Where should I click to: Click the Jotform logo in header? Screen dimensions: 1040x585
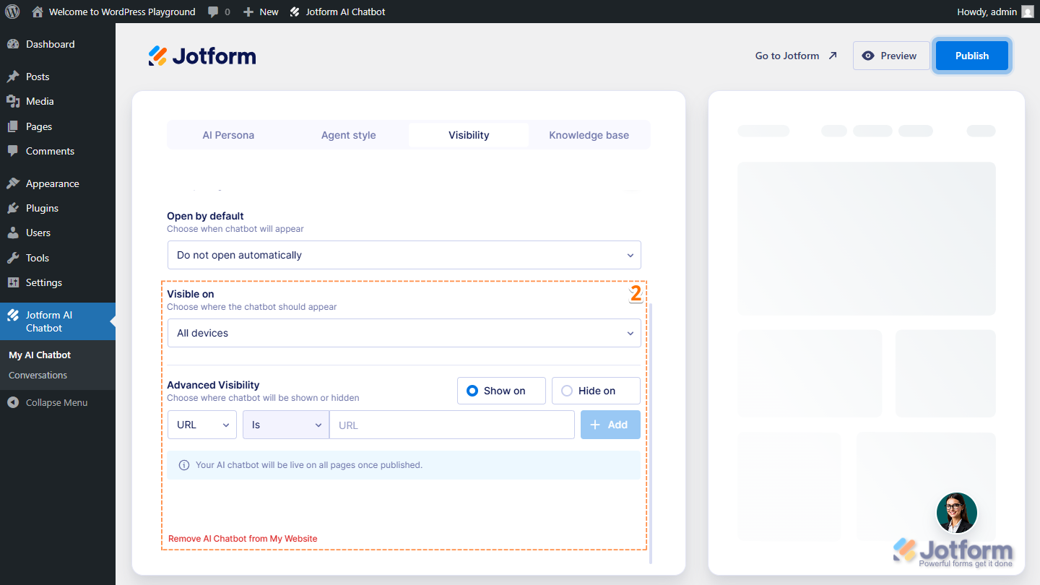click(x=202, y=56)
